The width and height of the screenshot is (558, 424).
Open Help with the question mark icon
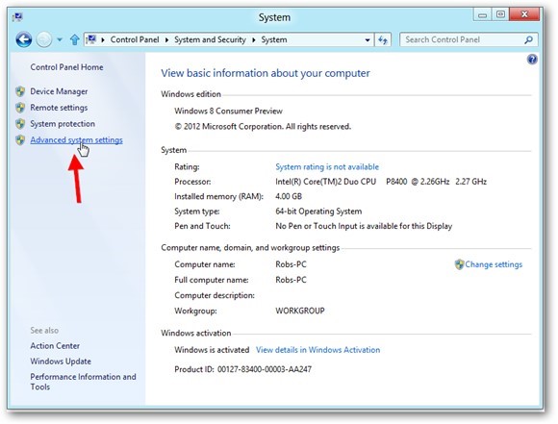point(532,59)
